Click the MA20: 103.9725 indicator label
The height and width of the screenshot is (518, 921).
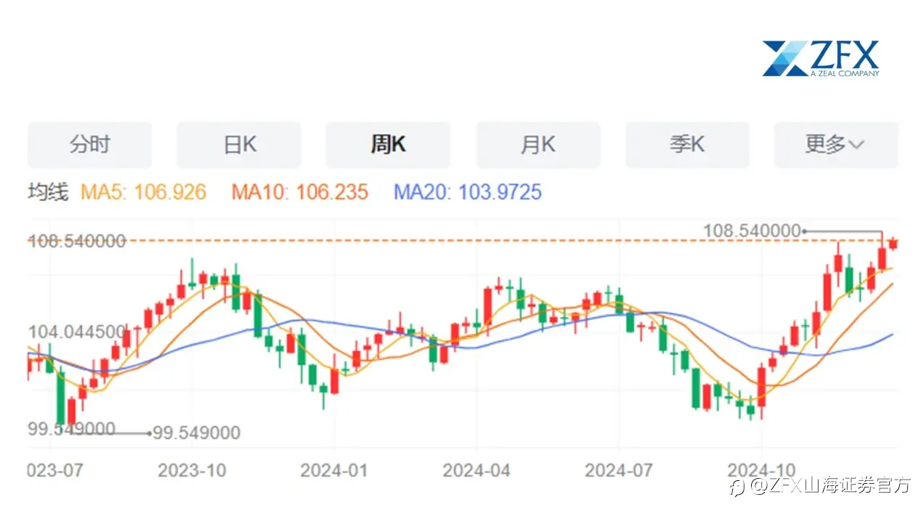(468, 192)
